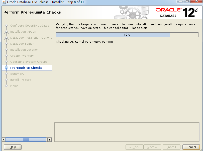Click the Database Edition bullet icon
This screenshot has height=151, width=203.
(6, 44)
